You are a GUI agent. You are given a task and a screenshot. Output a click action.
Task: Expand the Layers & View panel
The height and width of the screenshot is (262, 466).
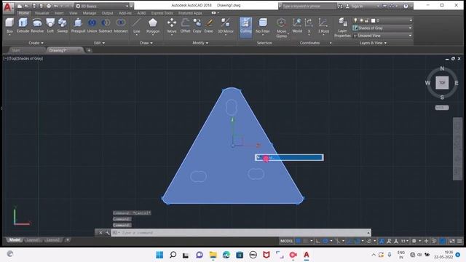(x=373, y=43)
